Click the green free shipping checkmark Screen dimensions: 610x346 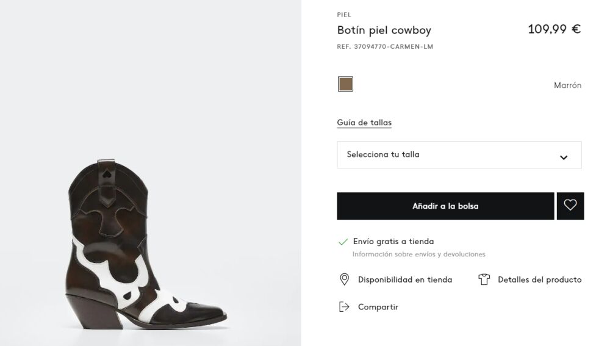click(x=343, y=242)
